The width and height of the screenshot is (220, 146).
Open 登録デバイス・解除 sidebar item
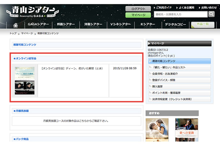point(179,80)
